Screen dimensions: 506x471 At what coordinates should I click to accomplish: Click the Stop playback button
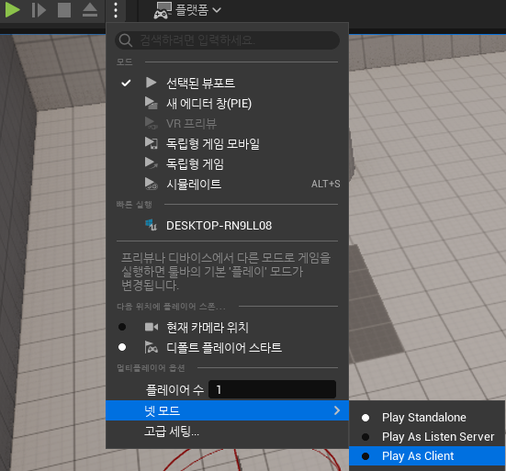[64, 10]
